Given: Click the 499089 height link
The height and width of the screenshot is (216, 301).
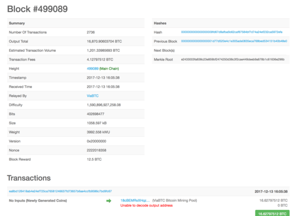Looking at the screenshot, I should (93, 68).
